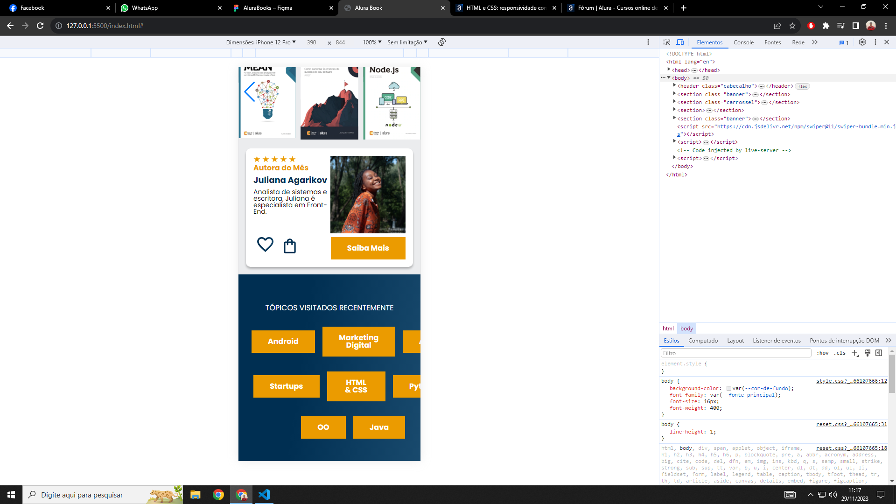
Task: Open DevTools settings gear
Action: point(862,42)
